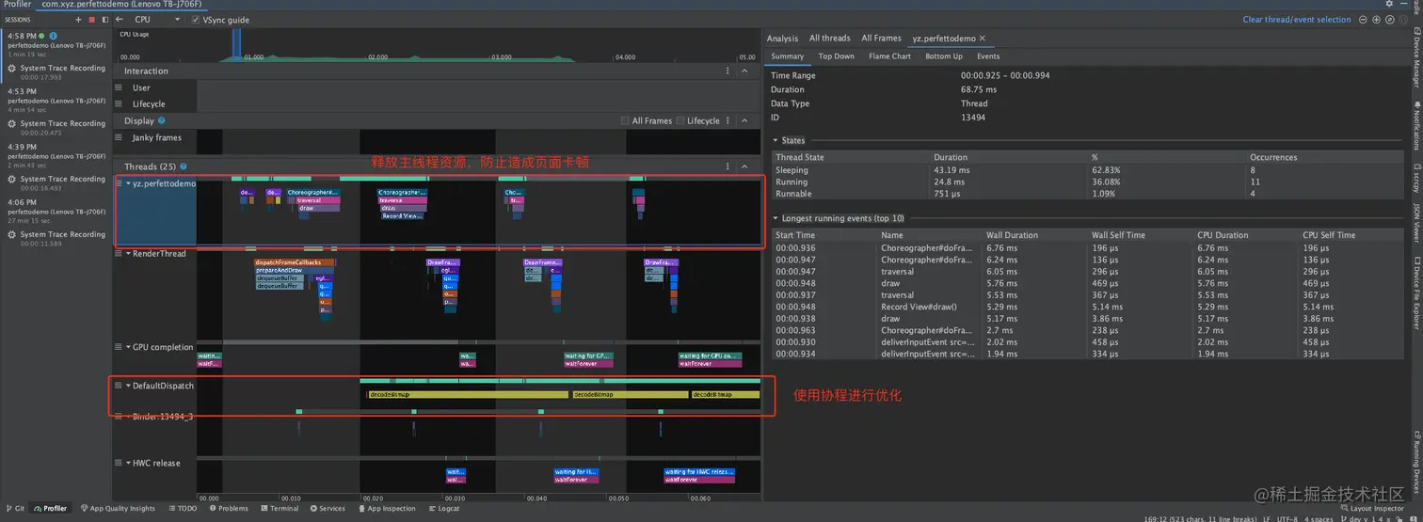Open the CPU profiler type dropdown
The image size is (1423, 522).
click(155, 20)
